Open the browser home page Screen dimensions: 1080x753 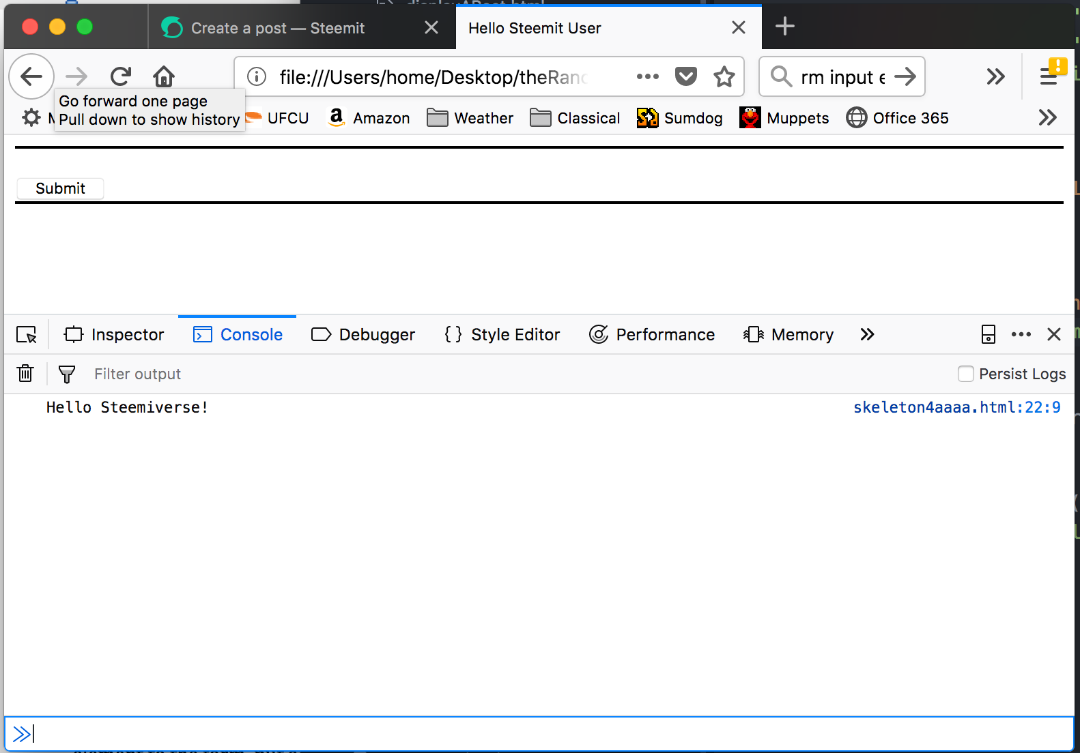click(164, 76)
